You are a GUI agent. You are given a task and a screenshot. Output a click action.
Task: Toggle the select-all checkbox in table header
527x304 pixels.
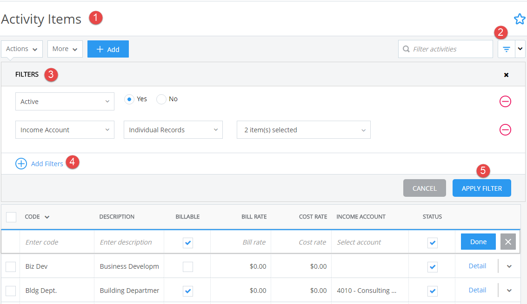(11, 217)
